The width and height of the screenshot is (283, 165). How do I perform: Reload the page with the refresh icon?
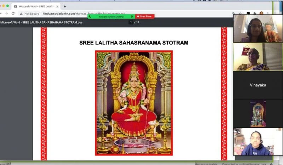(13, 13)
